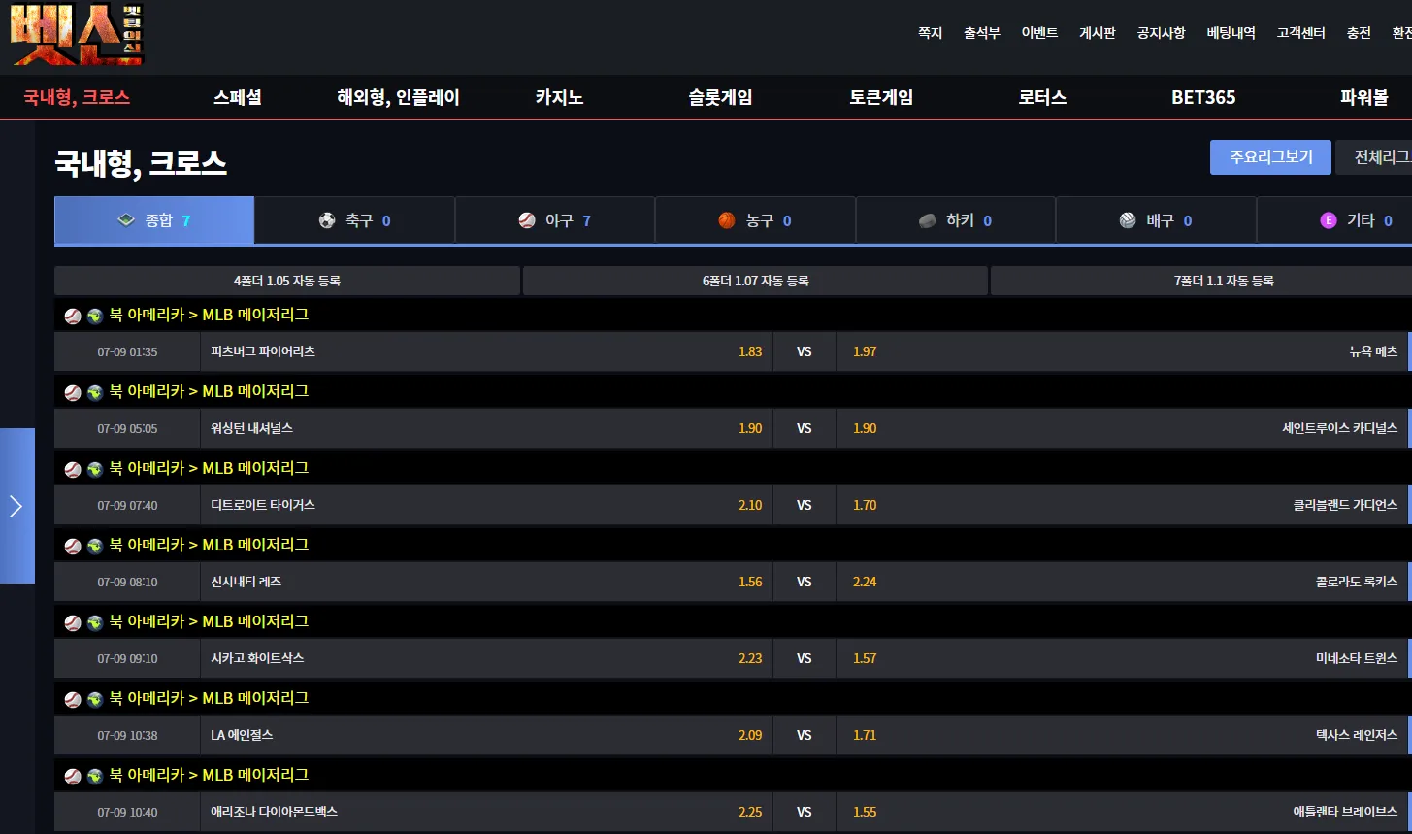Screen dimensions: 1412x834
Task: Click the basketball icon
Action: click(727, 220)
